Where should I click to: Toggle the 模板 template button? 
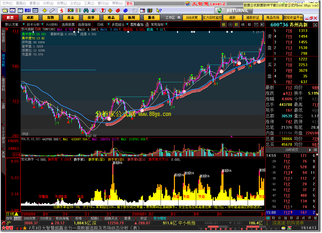(x=17, y=218)
